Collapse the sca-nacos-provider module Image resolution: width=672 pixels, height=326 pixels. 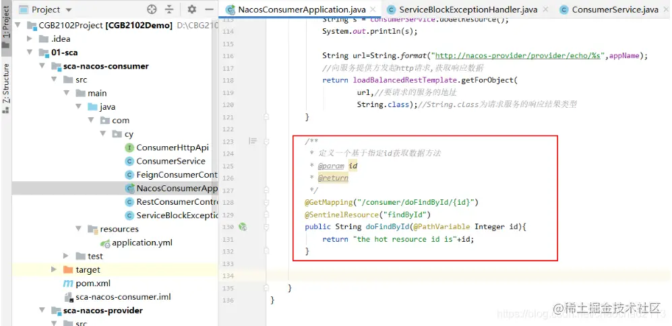42,311
